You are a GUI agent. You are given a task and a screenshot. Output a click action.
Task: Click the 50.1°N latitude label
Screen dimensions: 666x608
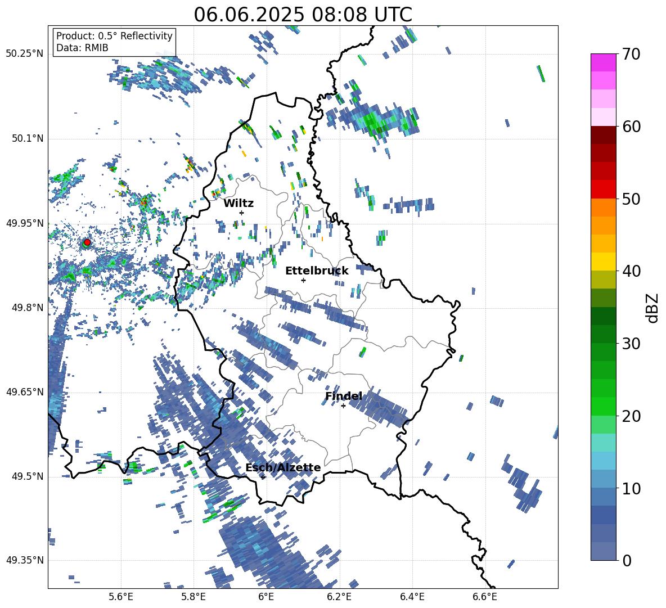pos(28,138)
